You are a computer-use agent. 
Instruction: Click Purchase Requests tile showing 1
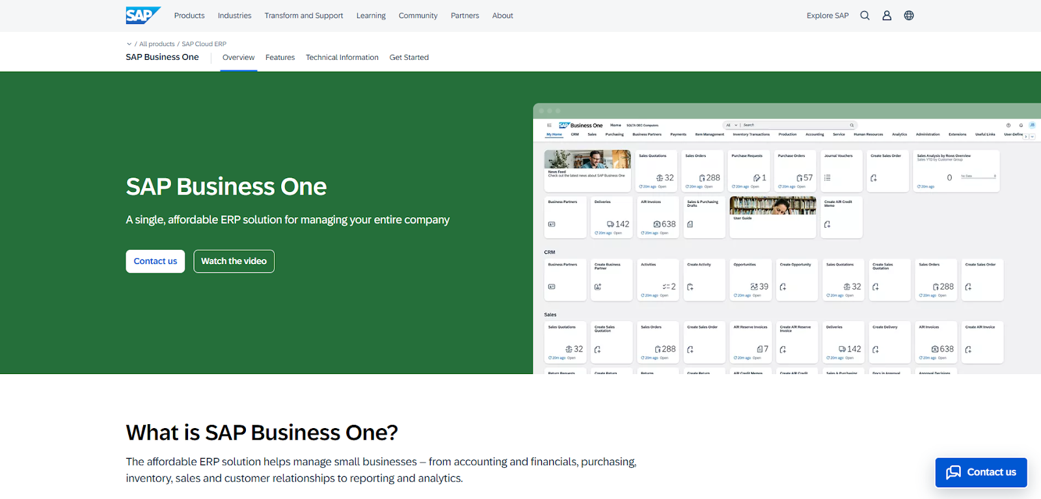[748, 171]
